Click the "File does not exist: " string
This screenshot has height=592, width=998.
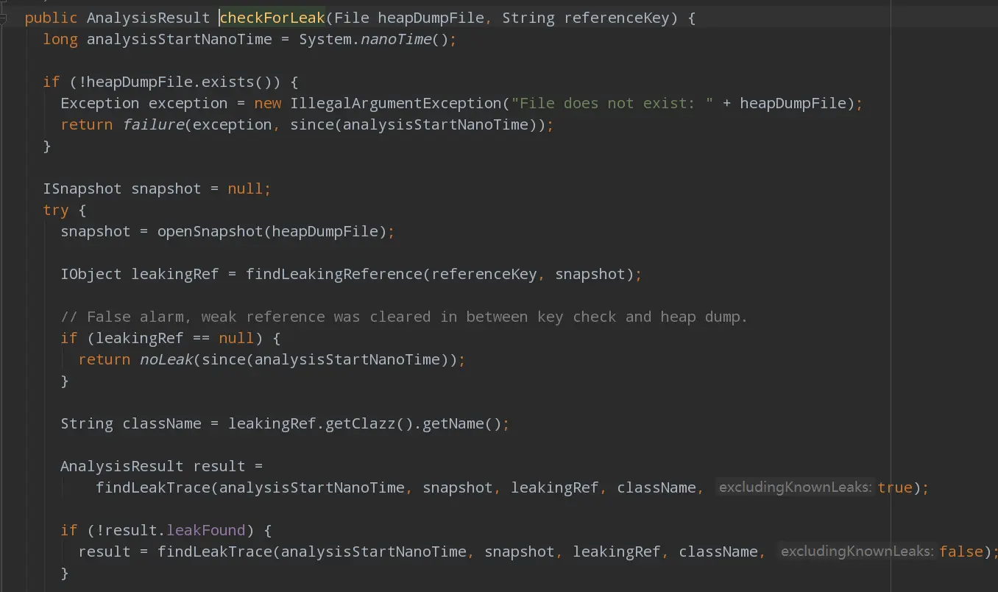pos(612,103)
